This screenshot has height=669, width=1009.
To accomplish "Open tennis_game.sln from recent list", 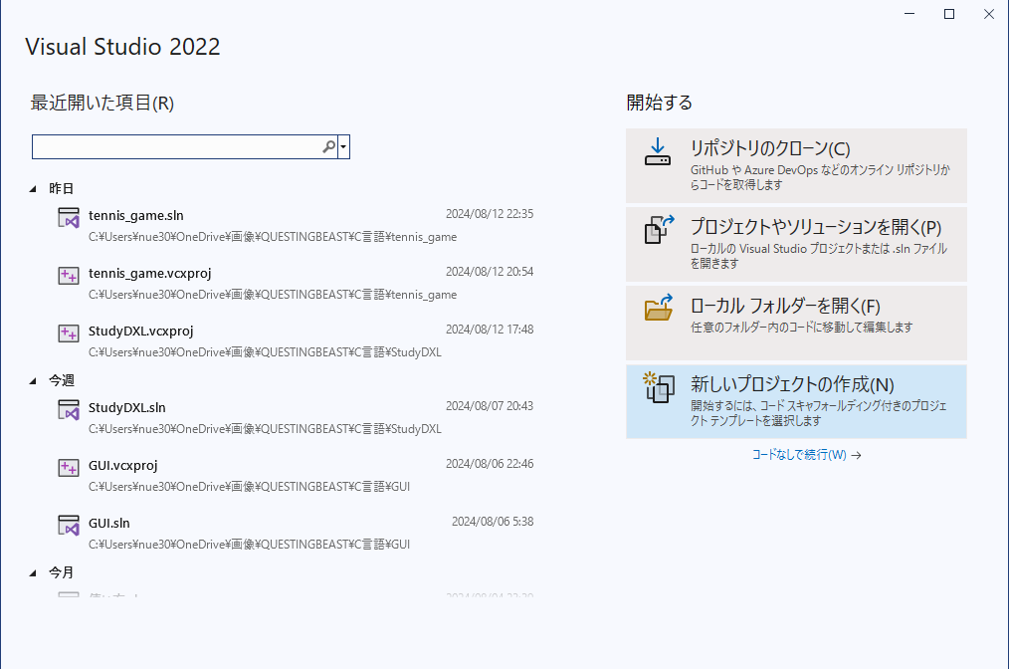I will pyautogui.click(x=136, y=215).
